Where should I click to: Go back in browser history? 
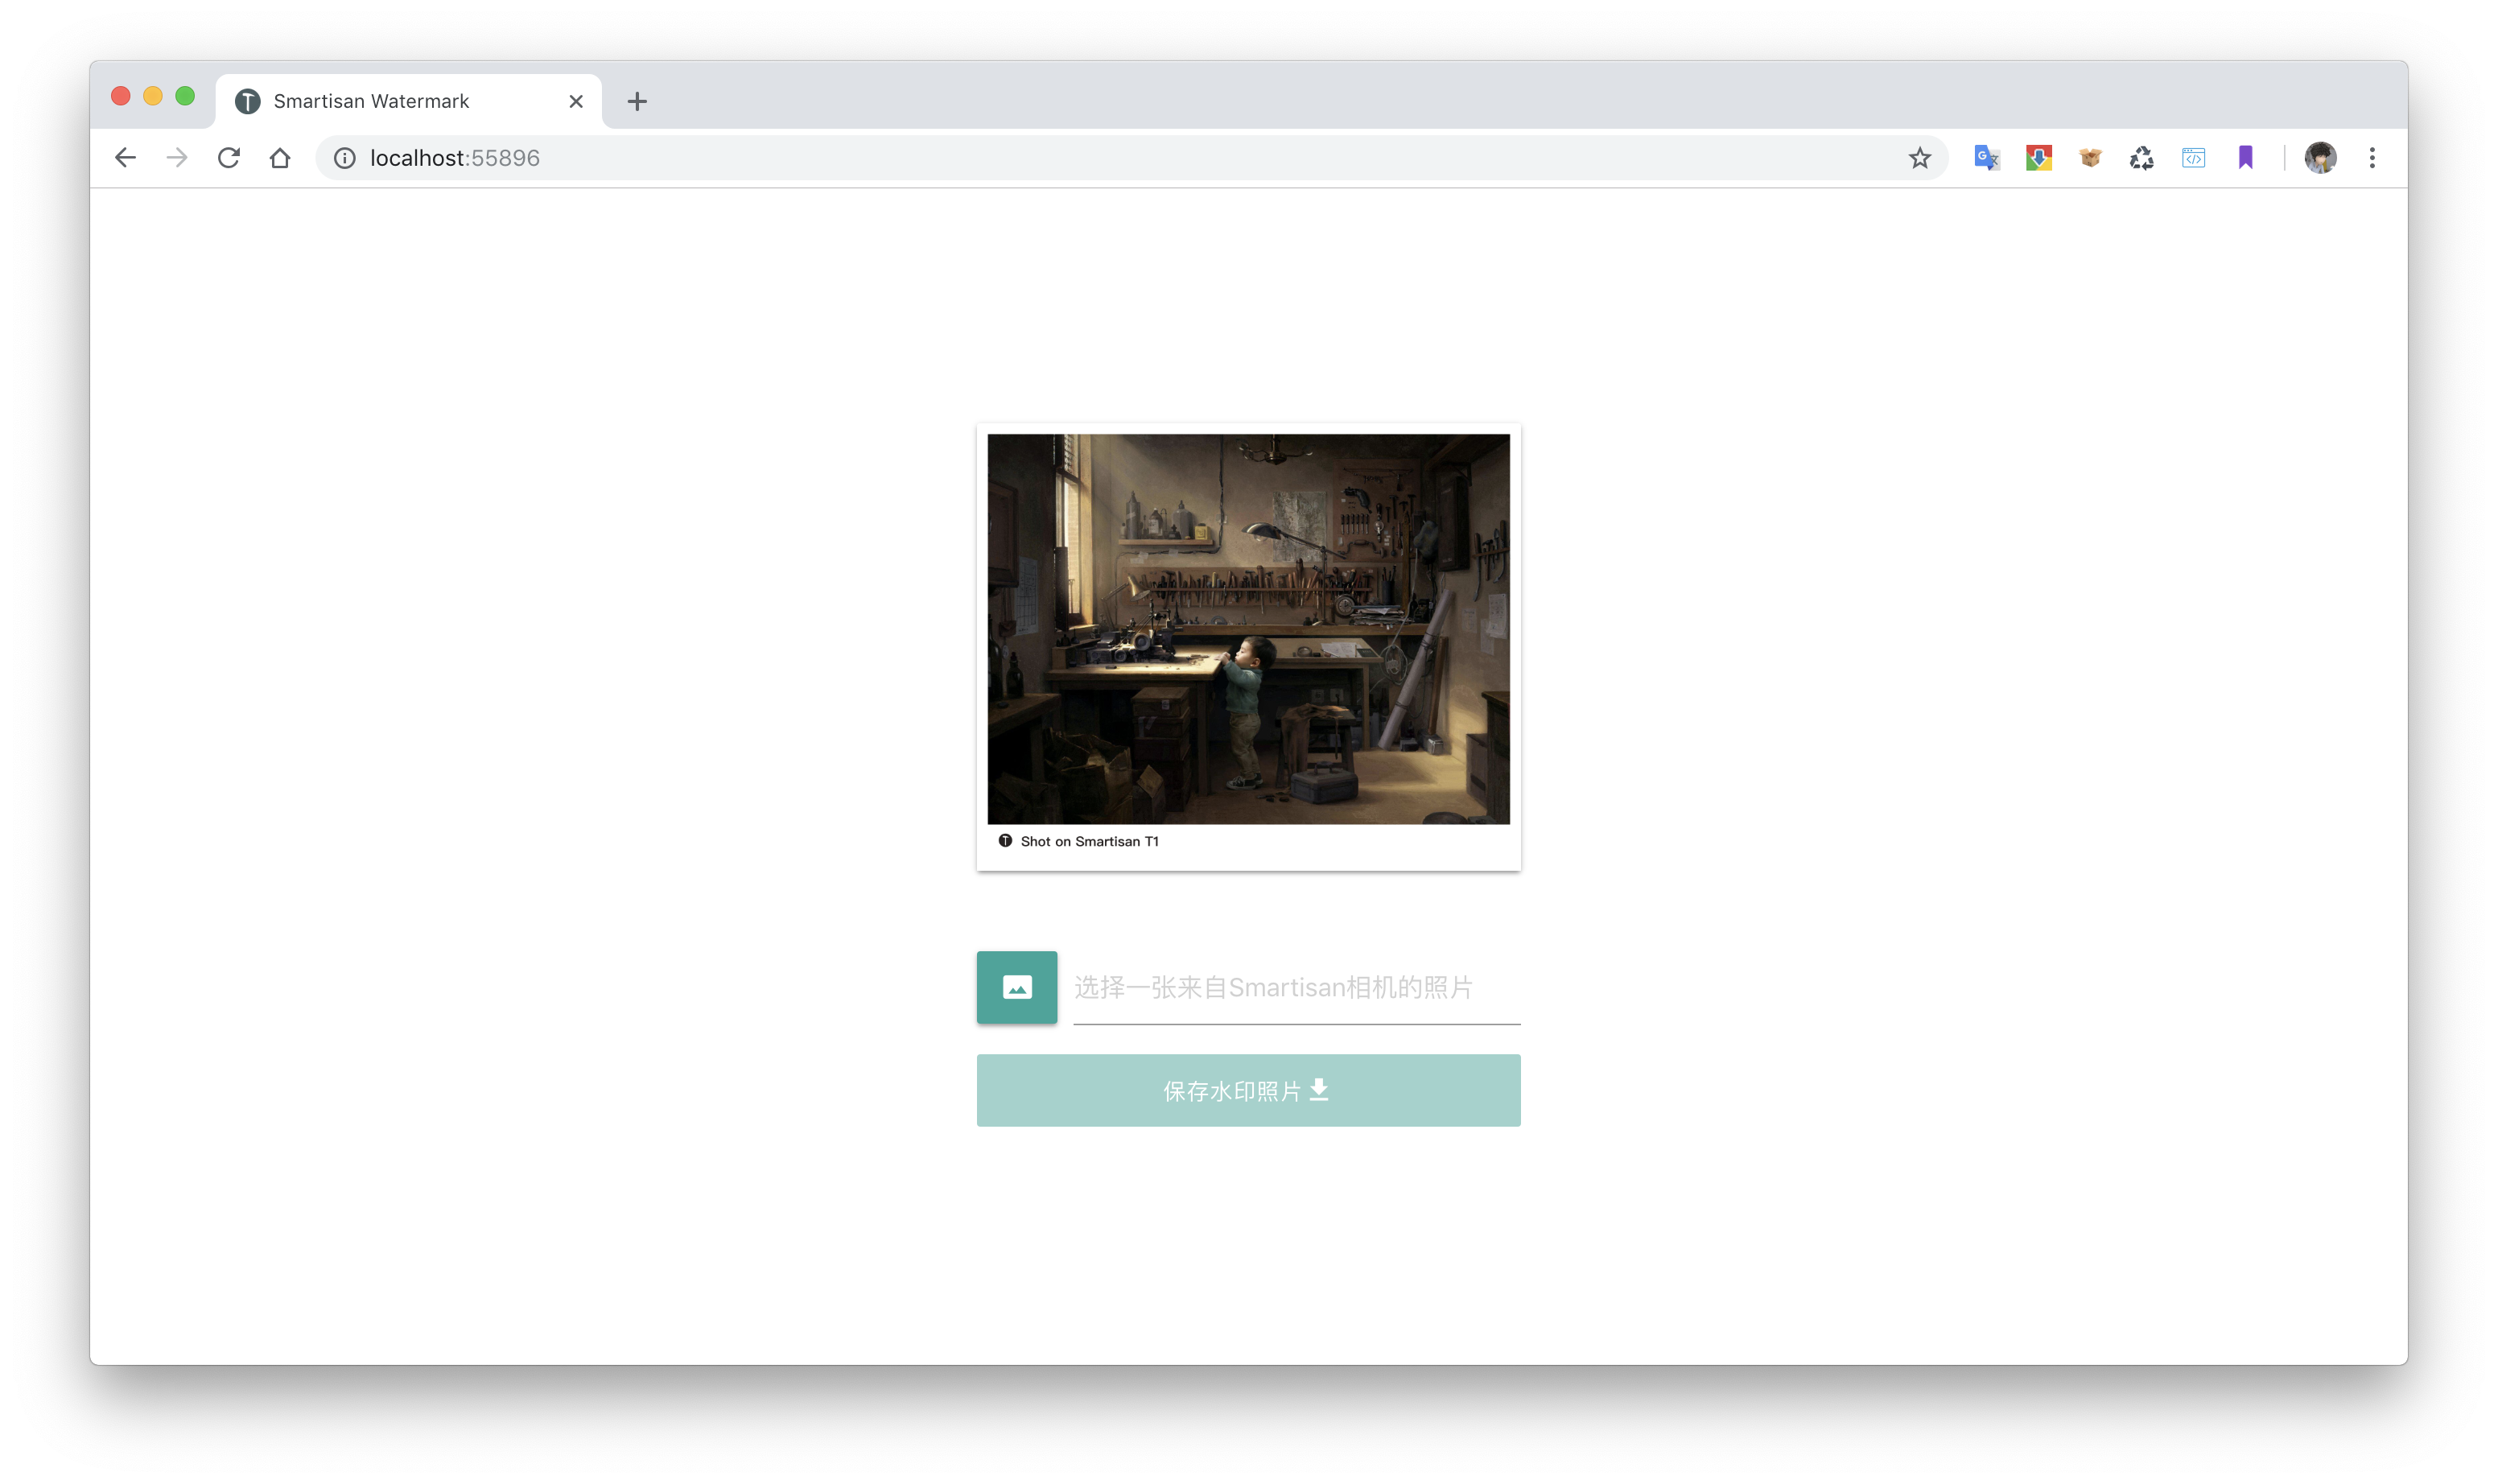[x=125, y=158]
